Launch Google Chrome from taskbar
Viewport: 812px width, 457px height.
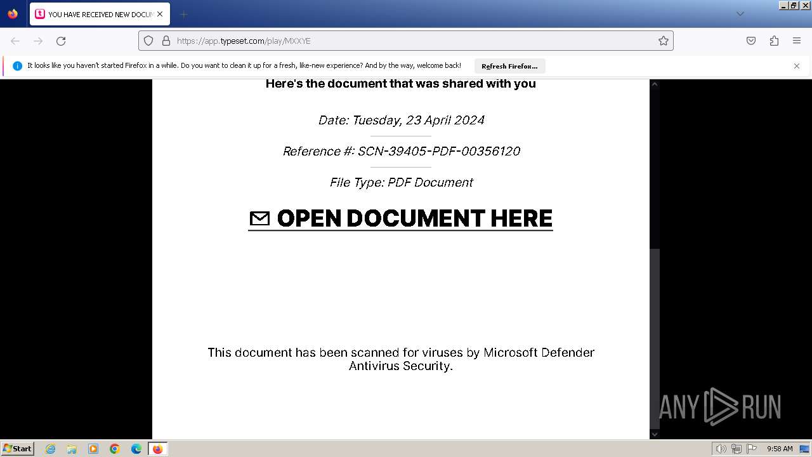[115, 449]
